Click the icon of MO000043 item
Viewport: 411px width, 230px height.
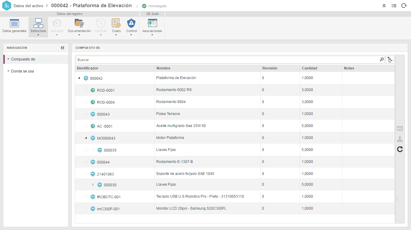[93, 138]
